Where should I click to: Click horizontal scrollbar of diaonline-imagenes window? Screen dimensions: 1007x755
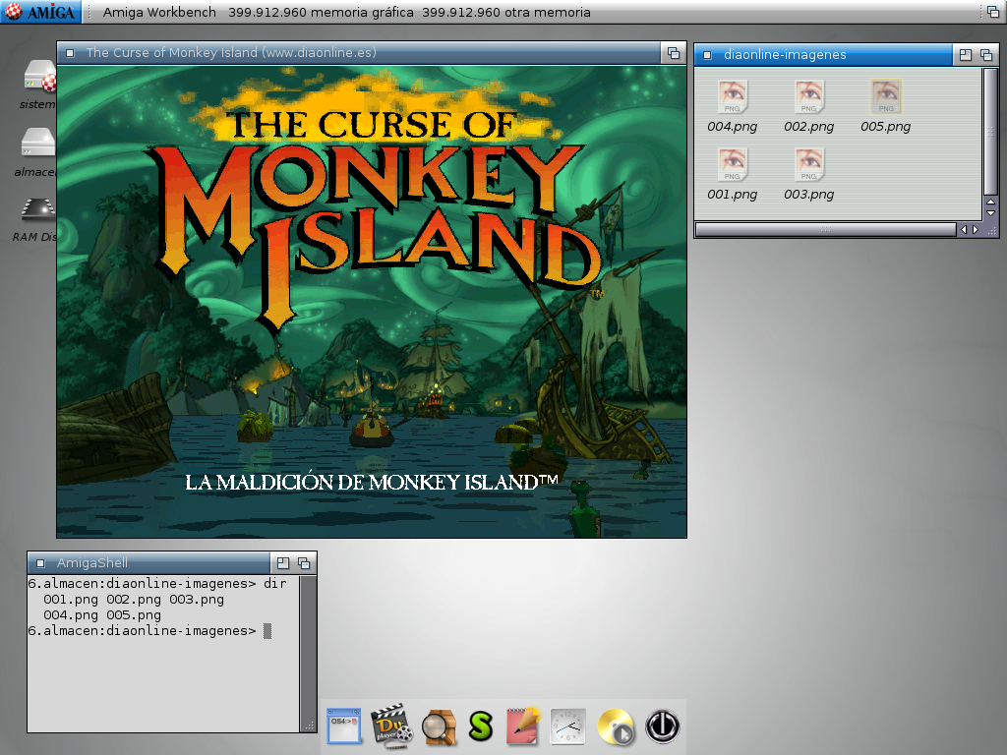pyautogui.click(x=826, y=229)
